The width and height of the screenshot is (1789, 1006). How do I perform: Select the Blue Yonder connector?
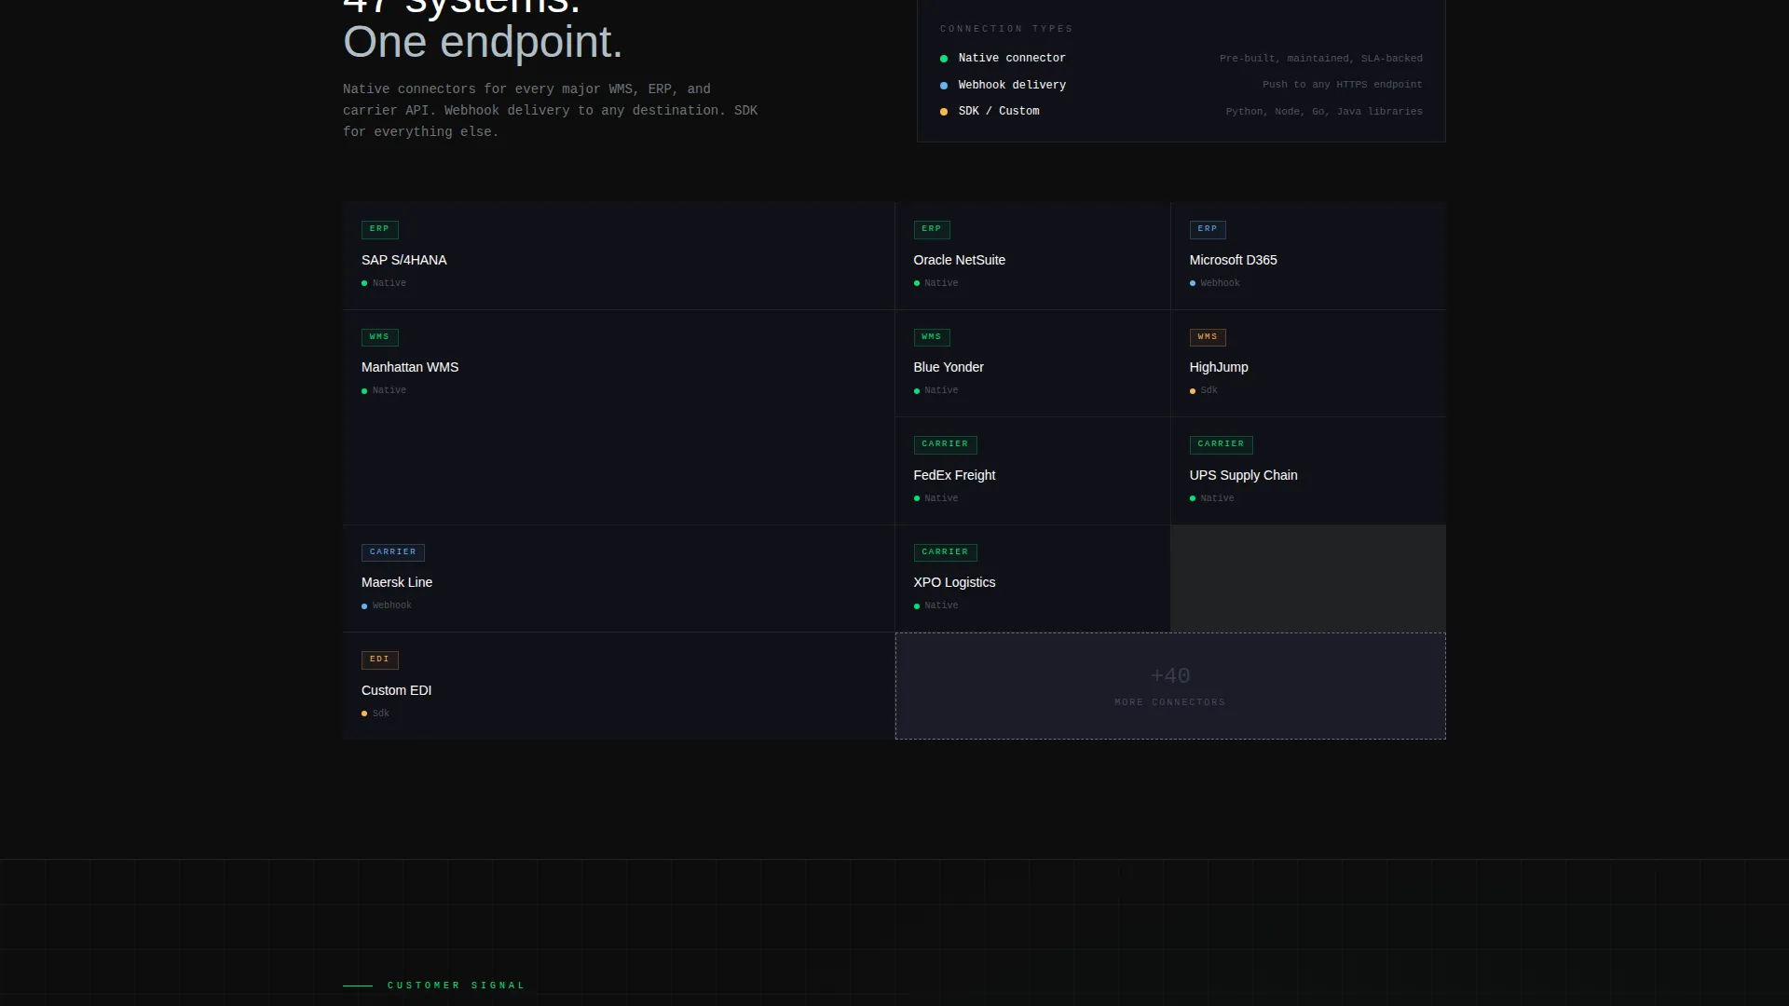[1032, 363]
